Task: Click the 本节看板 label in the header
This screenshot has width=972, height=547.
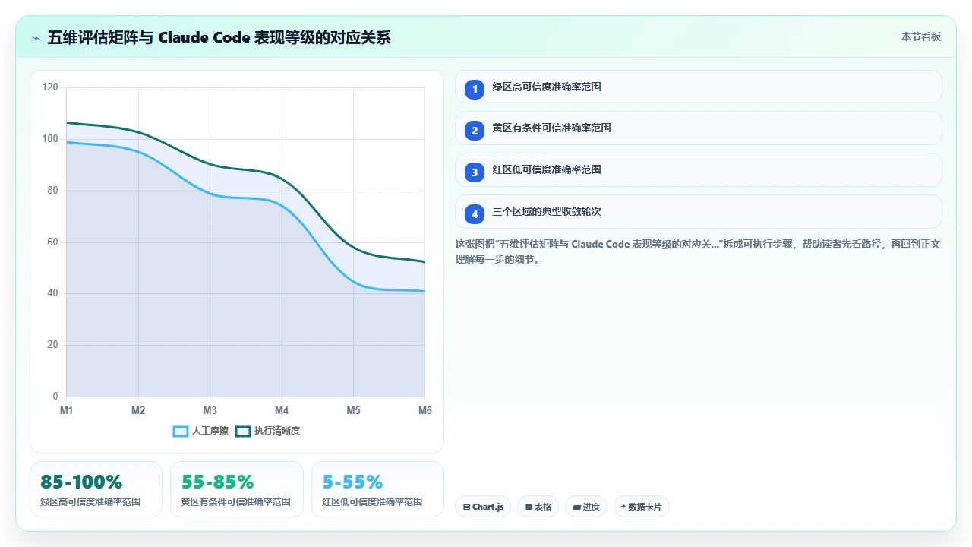Action: 921,36
